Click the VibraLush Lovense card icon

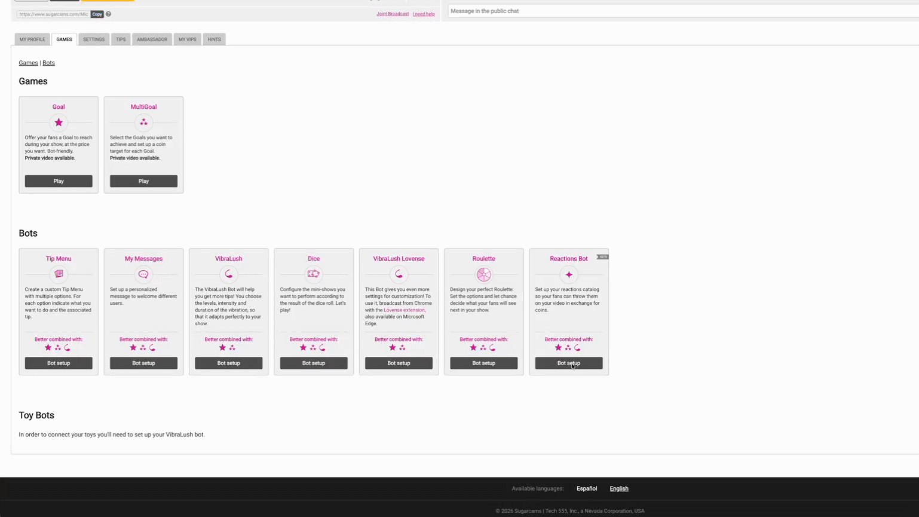399,274
